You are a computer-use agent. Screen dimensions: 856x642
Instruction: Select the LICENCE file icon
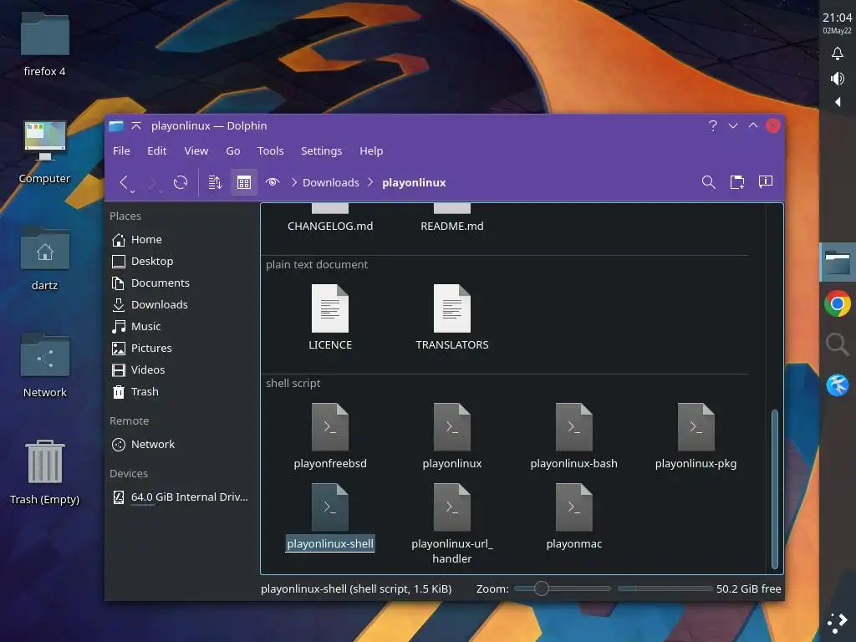click(x=329, y=308)
